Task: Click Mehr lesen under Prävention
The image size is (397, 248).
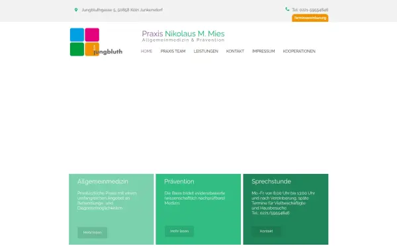Action: [x=179, y=231]
